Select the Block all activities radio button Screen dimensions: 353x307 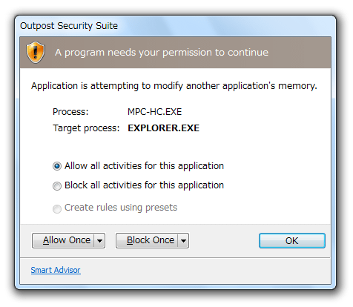click(x=57, y=186)
